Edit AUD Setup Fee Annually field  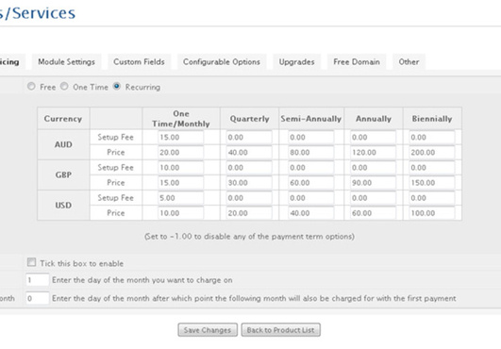point(373,138)
